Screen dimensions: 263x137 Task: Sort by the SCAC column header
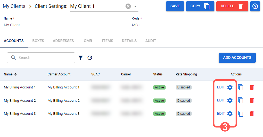click(96, 74)
